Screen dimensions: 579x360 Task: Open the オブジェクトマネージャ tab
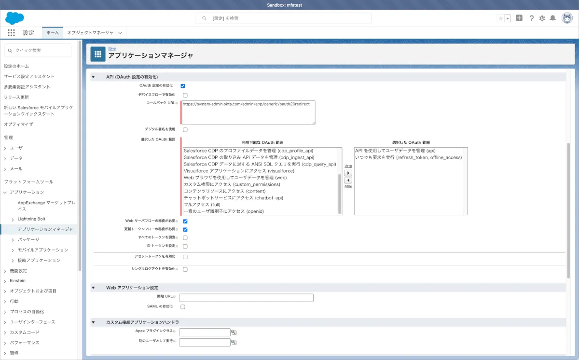click(x=90, y=33)
